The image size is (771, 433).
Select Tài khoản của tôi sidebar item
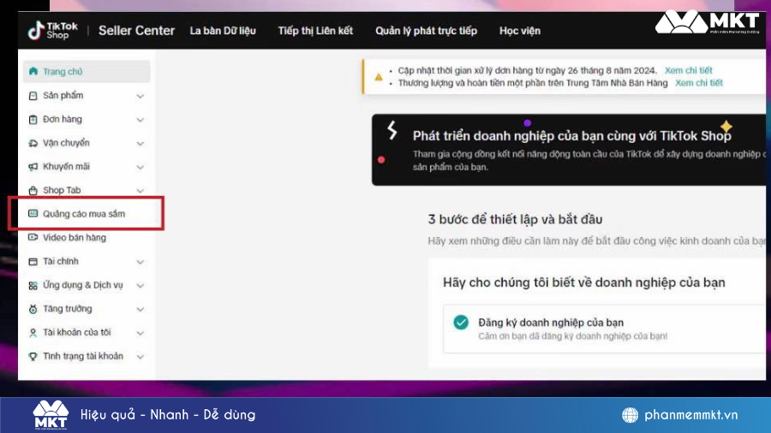(x=77, y=333)
